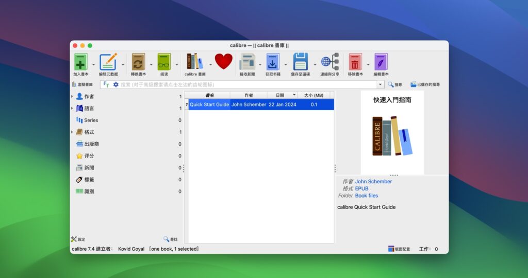Image resolution: width=528 pixels, height=278 pixels.
Task: Click the Get books download icon
Action: (272, 62)
